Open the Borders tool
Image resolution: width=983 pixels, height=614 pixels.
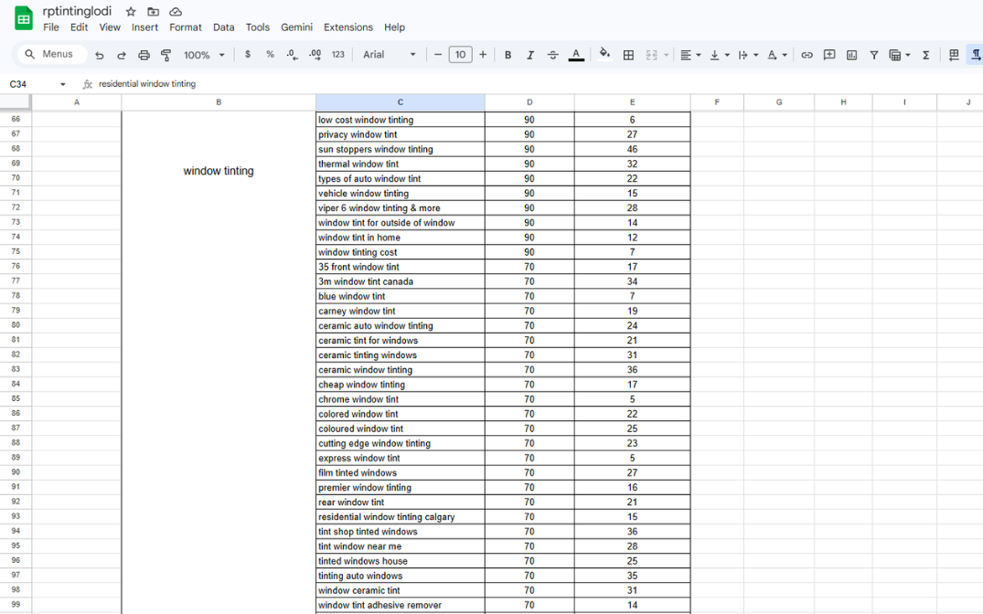pyautogui.click(x=628, y=55)
